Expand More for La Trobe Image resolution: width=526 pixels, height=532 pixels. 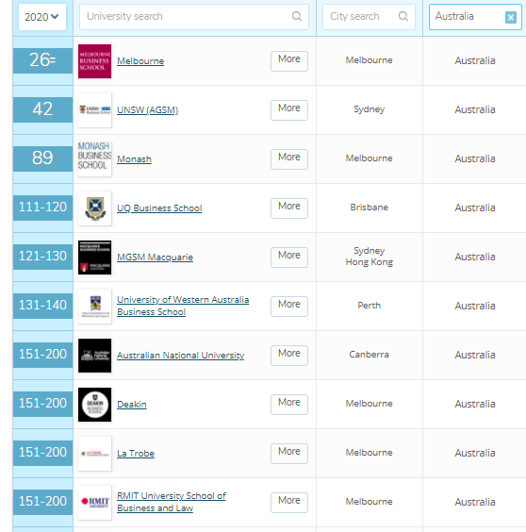tap(289, 454)
